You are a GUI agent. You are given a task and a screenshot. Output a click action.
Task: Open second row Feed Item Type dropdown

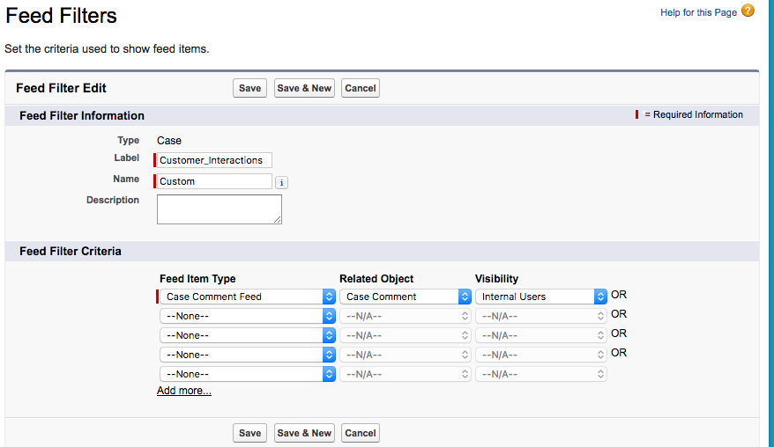[247, 316]
